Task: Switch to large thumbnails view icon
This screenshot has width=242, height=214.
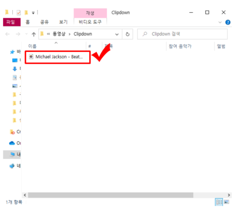Action: pos(227,202)
